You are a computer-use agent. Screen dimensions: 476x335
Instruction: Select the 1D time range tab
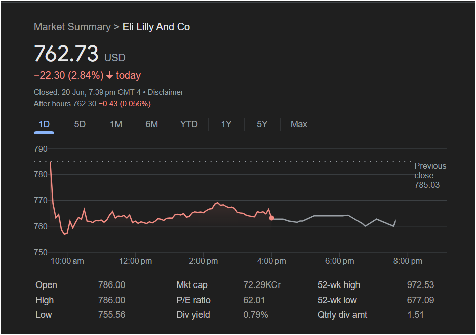(x=44, y=124)
